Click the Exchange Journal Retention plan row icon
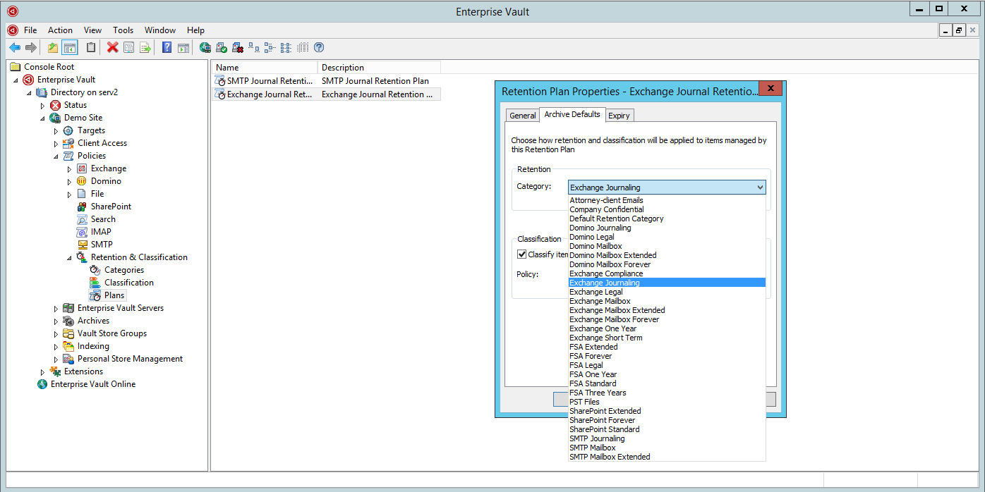 pos(220,94)
